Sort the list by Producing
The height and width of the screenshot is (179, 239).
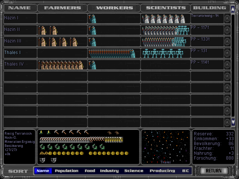[x=162, y=171]
